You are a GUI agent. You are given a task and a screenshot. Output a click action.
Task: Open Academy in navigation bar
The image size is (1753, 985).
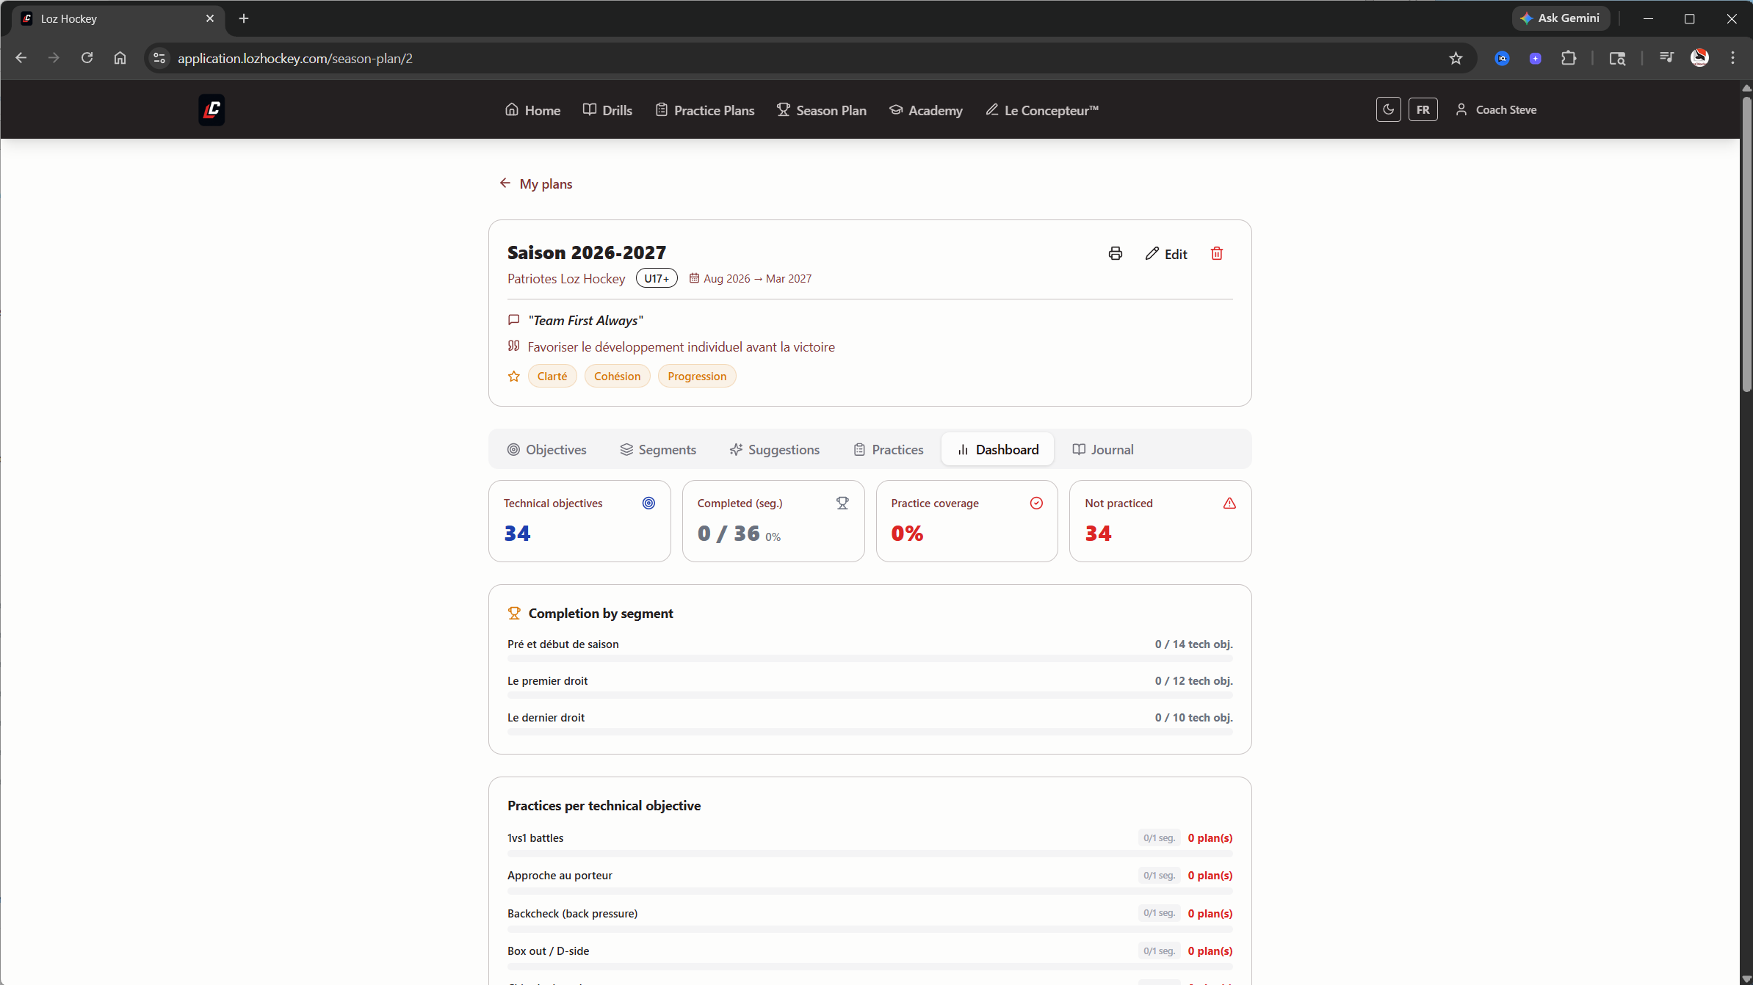pyautogui.click(x=925, y=110)
